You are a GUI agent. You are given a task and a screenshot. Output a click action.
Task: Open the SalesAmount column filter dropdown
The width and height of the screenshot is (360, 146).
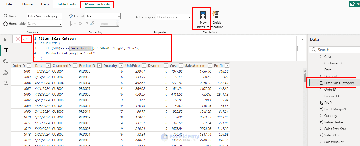pos(210,65)
